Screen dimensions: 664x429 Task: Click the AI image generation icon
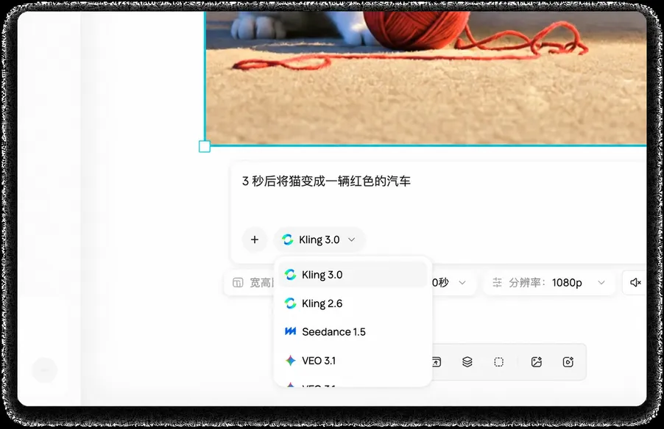click(537, 362)
